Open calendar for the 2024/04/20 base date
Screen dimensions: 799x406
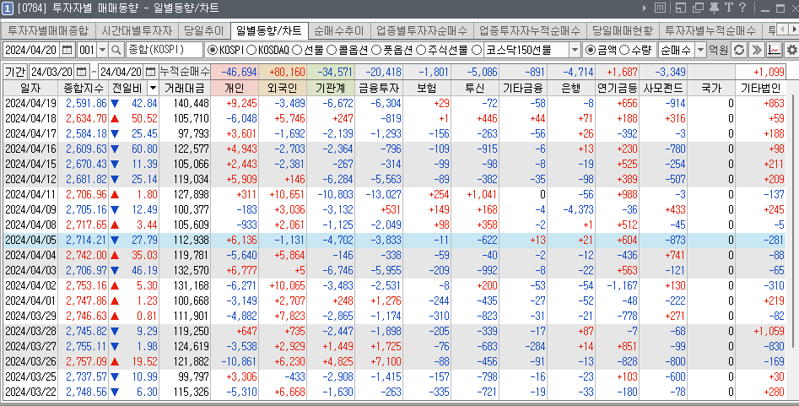point(67,50)
